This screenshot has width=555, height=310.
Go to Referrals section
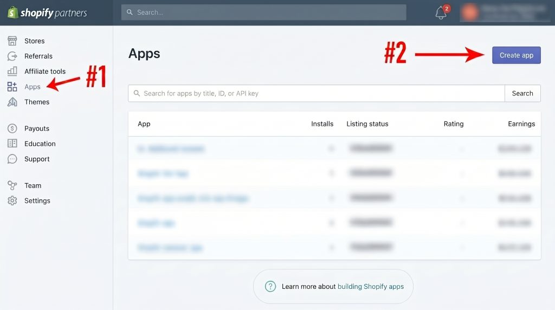point(38,56)
